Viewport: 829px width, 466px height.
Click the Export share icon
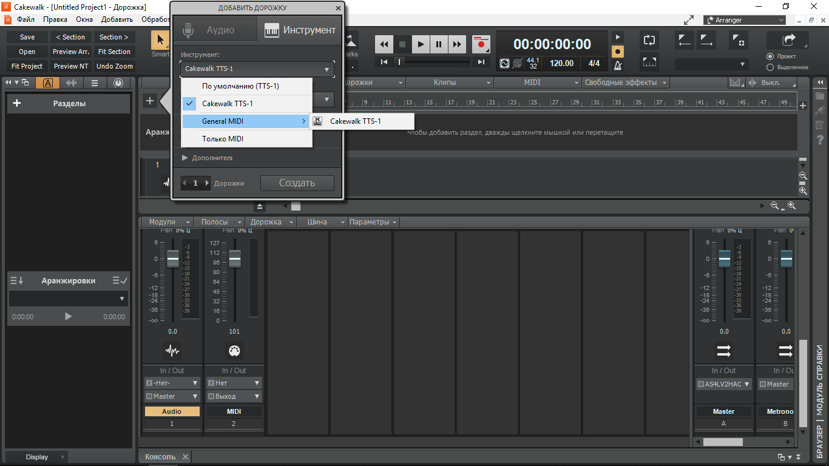click(x=788, y=40)
